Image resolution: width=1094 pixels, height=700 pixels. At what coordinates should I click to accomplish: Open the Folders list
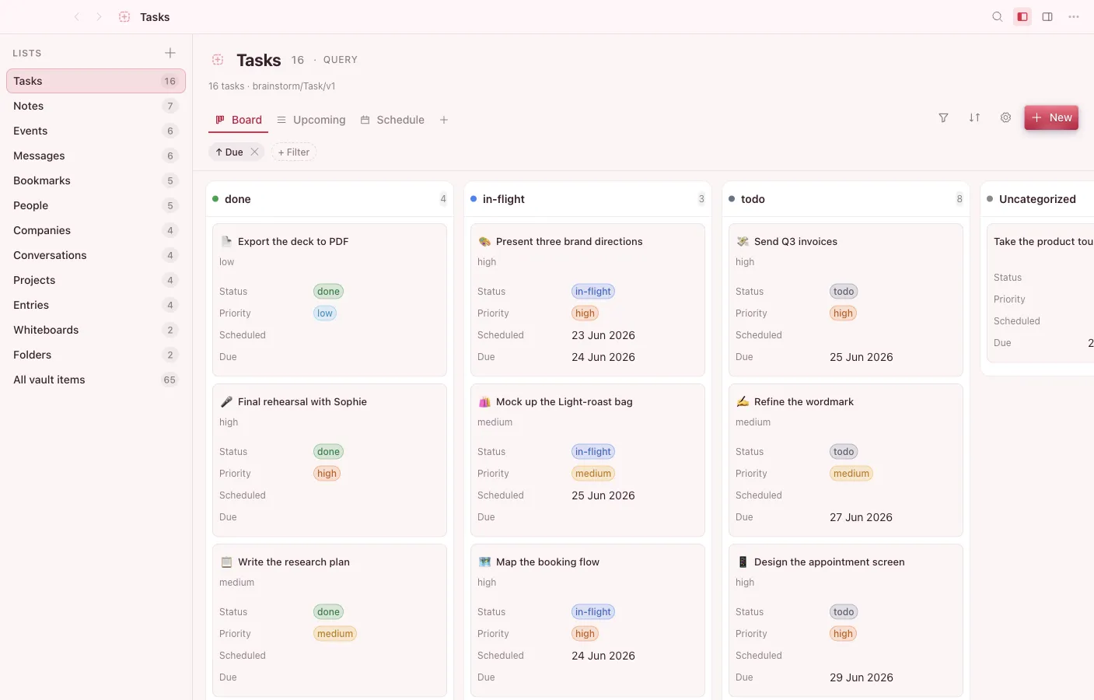coord(96,355)
